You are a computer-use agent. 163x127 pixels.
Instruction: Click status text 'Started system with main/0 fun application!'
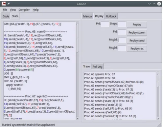[x=29, y=125]
